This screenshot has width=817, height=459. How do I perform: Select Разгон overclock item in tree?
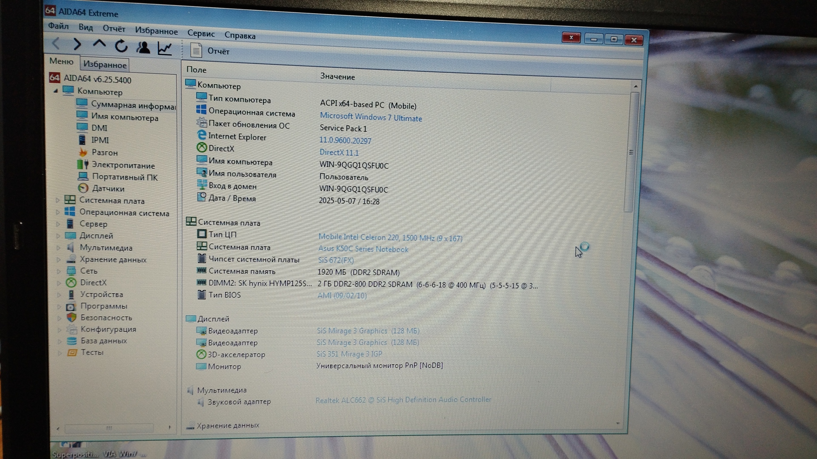104,153
